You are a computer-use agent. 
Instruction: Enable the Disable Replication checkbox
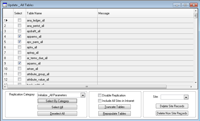pyautogui.click(x=100, y=95)
